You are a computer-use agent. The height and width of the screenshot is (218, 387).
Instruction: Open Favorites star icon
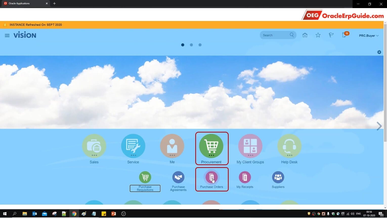click(318, 35)
